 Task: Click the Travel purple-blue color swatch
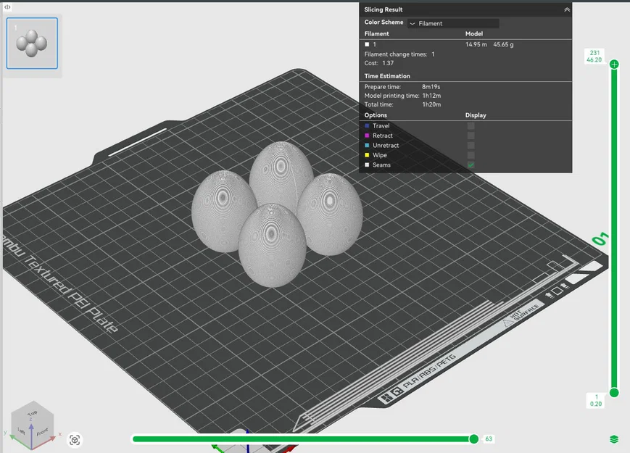(367, 125)
